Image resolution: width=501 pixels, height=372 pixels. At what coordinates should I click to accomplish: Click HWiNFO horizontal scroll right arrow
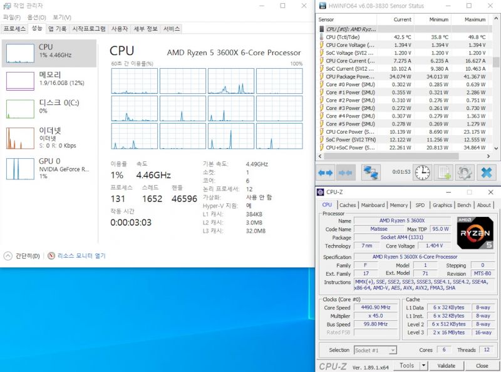point(488,156)
